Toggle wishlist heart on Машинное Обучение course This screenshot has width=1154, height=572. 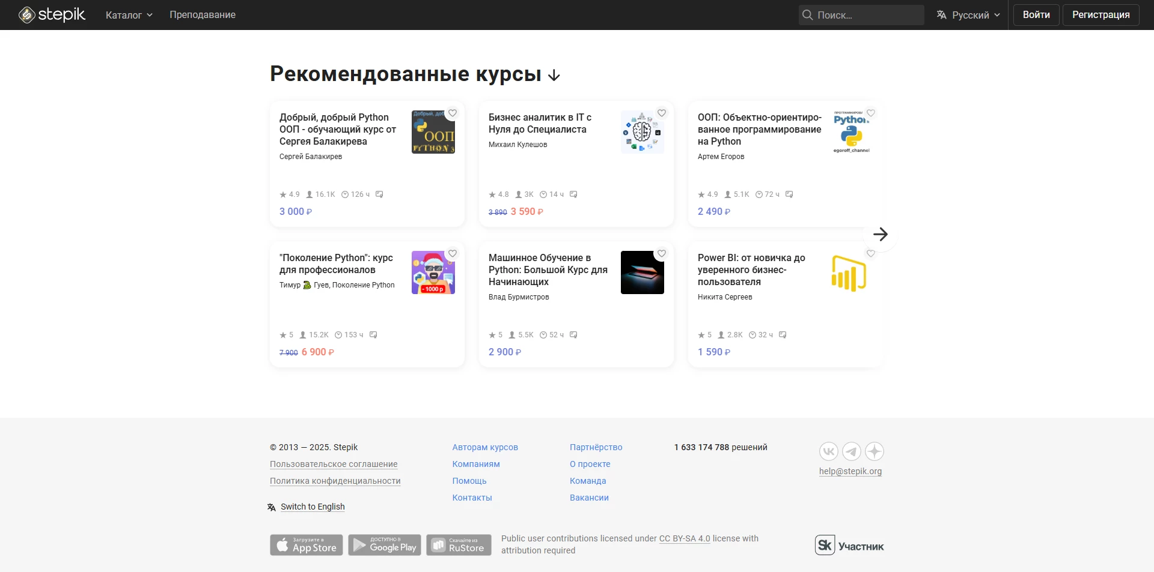[x=662, y=253]
